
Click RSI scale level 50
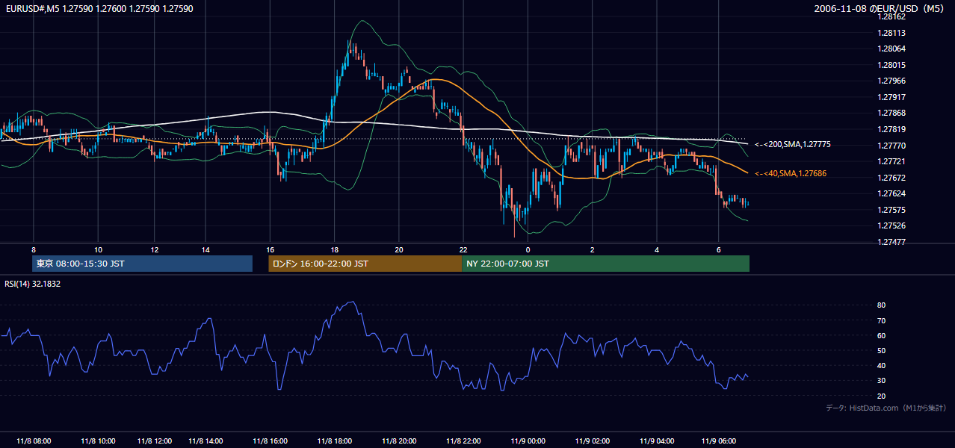pyautogui.click(x=882, y=350)
